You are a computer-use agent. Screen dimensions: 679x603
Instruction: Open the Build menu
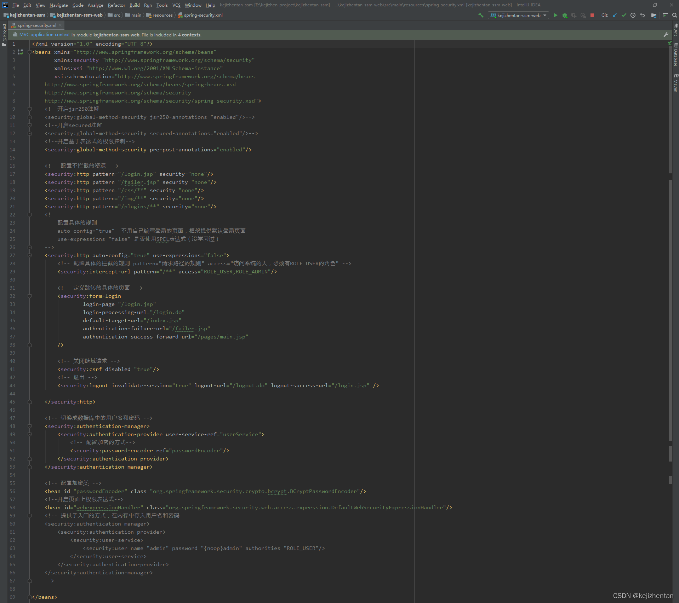pos(135,5)
